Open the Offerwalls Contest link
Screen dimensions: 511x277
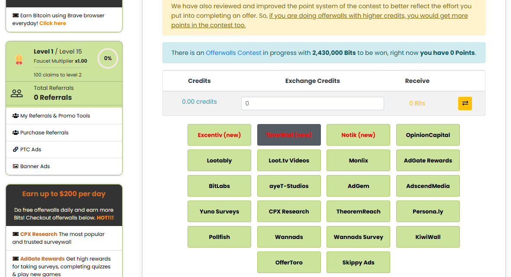point(233,53)
